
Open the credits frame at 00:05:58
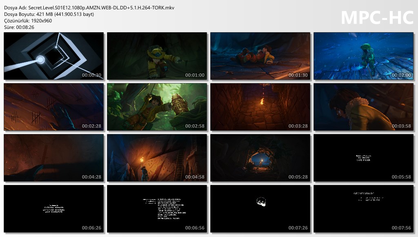[x=364, y=158]
